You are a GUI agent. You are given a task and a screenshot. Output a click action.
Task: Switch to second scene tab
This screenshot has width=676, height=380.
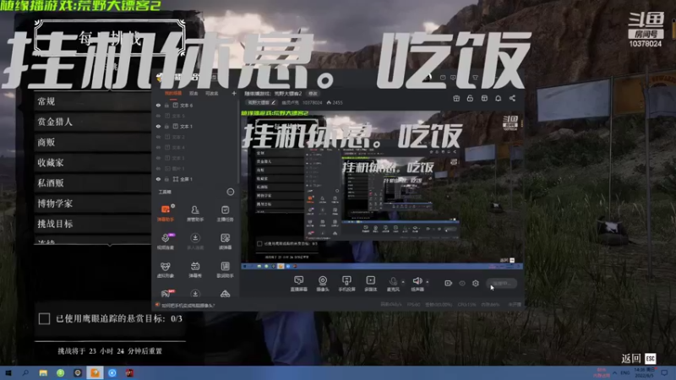[x=194, y=94]
